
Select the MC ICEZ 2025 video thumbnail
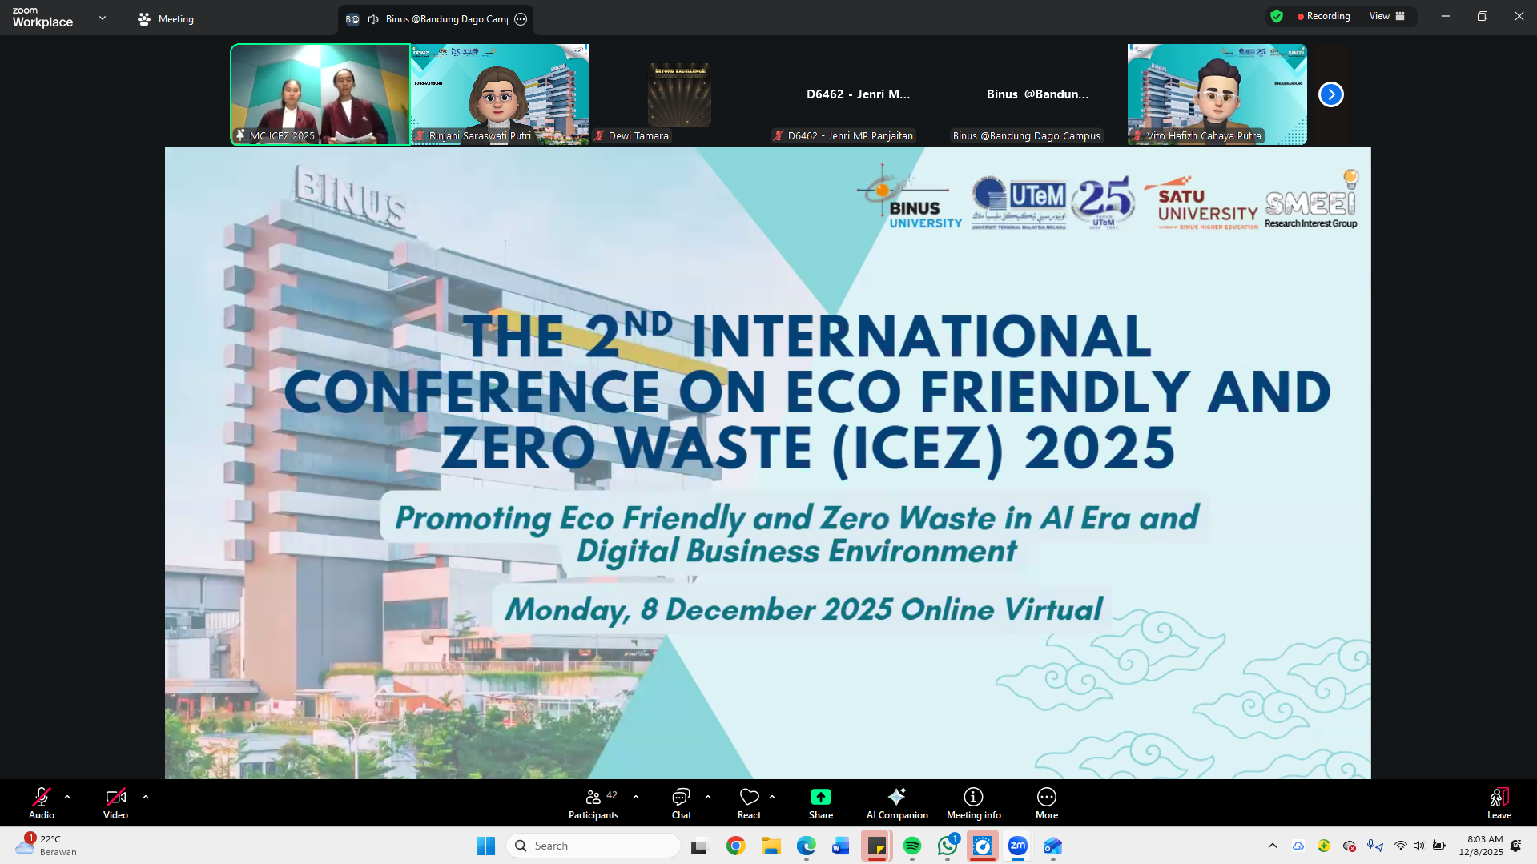click(x=320, y=94)
